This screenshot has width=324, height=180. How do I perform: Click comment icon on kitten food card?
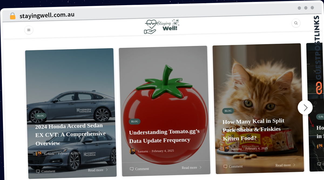pyautogui.click(x=225, y=166)
